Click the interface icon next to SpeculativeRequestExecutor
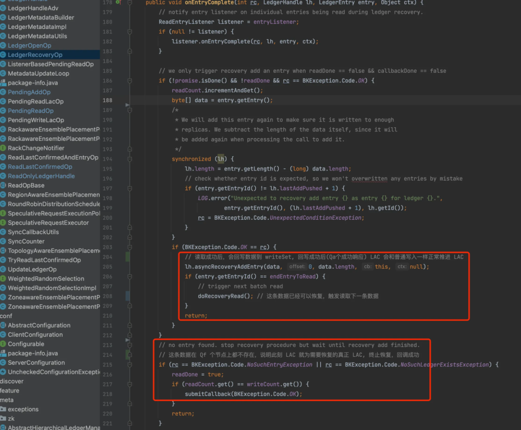 [3, 223]
